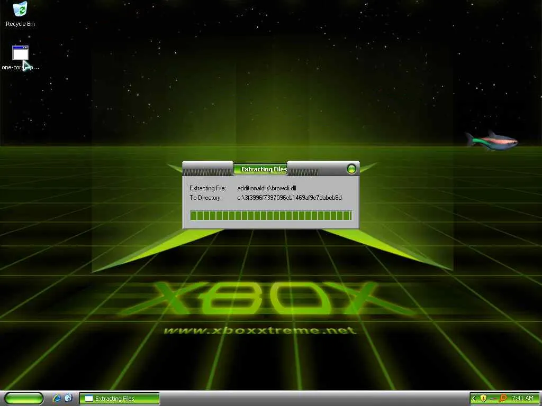542x406 pixels.
Task: Open the Recycle Bin desktop icon
Action: 20,14
